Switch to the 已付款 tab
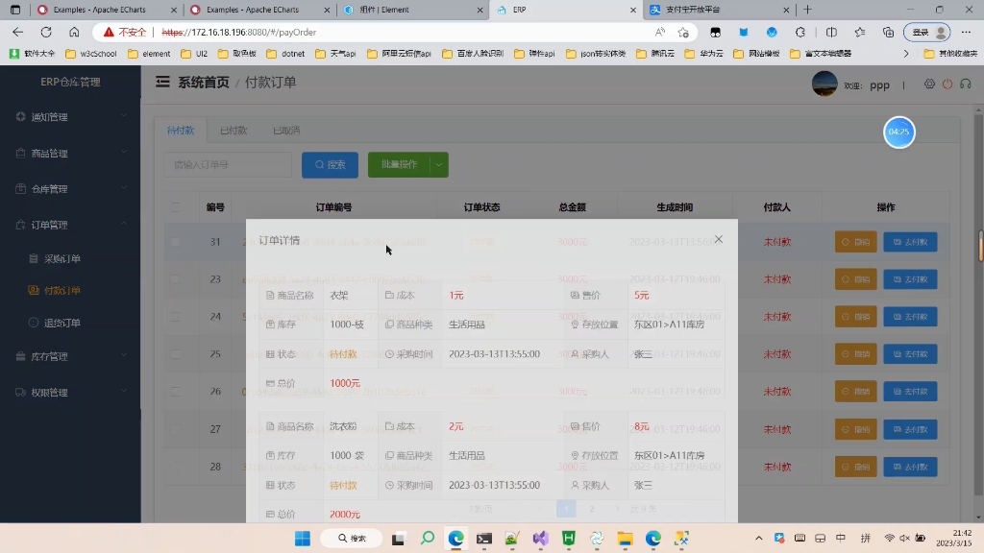The width and height of the screenshot is (984, 553). 234,129
